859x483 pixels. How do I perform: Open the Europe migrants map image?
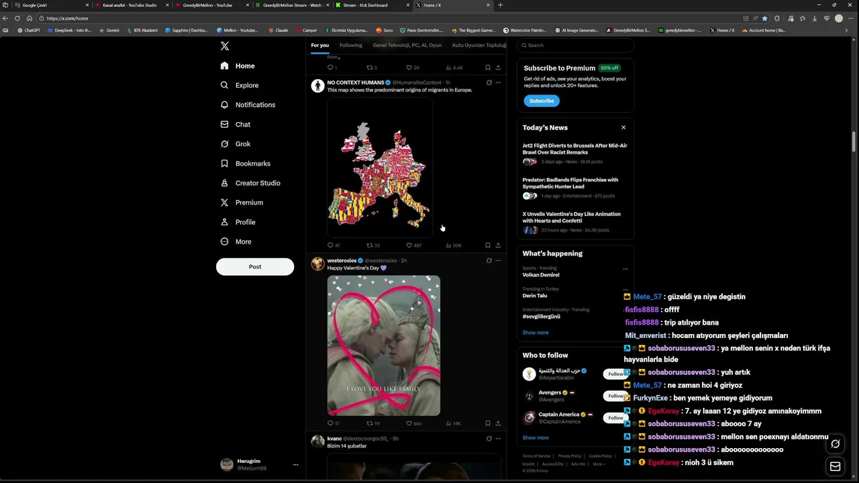pos(380,168)
